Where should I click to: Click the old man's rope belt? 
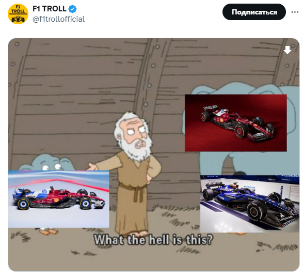pos(136,192)
